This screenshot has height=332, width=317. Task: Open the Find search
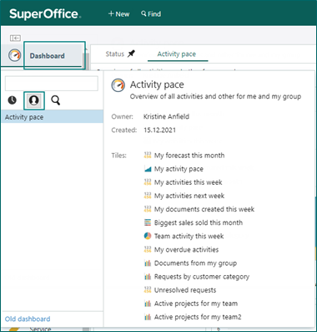point(151,14)
